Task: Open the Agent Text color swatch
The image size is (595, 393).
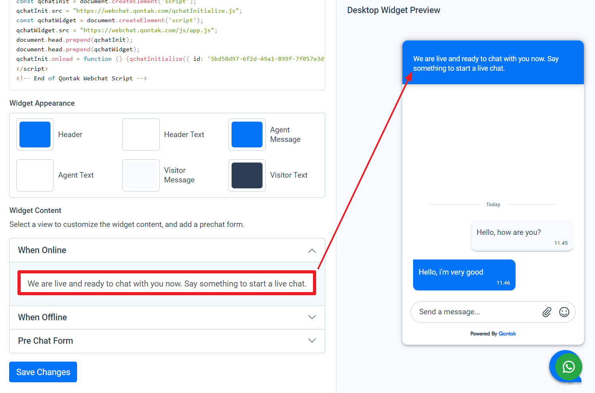Action: click(x=35, y=175)
